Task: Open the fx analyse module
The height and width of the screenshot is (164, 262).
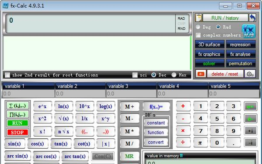Action: (241, 54)
